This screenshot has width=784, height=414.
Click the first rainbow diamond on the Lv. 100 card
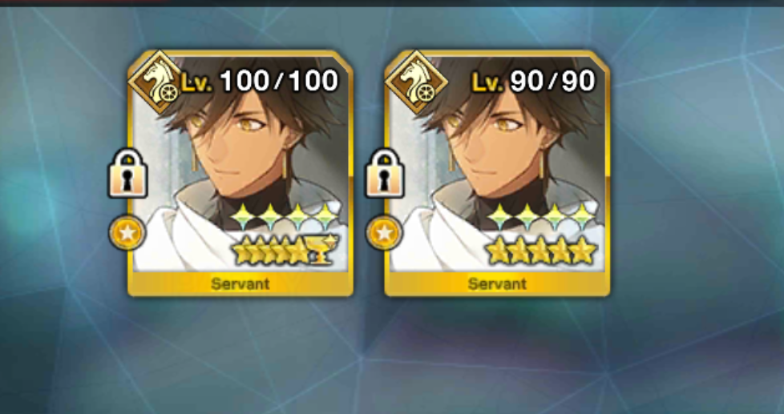244,216
